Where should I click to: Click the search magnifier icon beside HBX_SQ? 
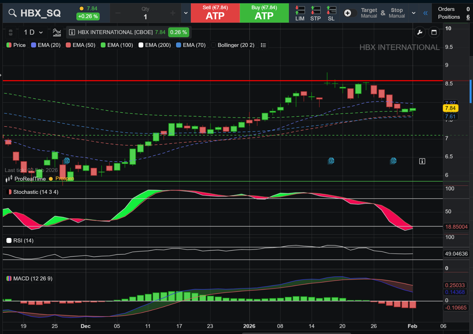pyautogui.click(x=12, y=13)
